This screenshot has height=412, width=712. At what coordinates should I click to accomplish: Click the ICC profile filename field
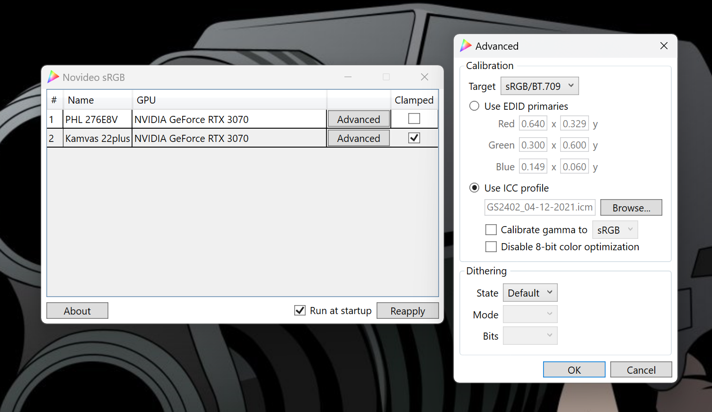540,207
